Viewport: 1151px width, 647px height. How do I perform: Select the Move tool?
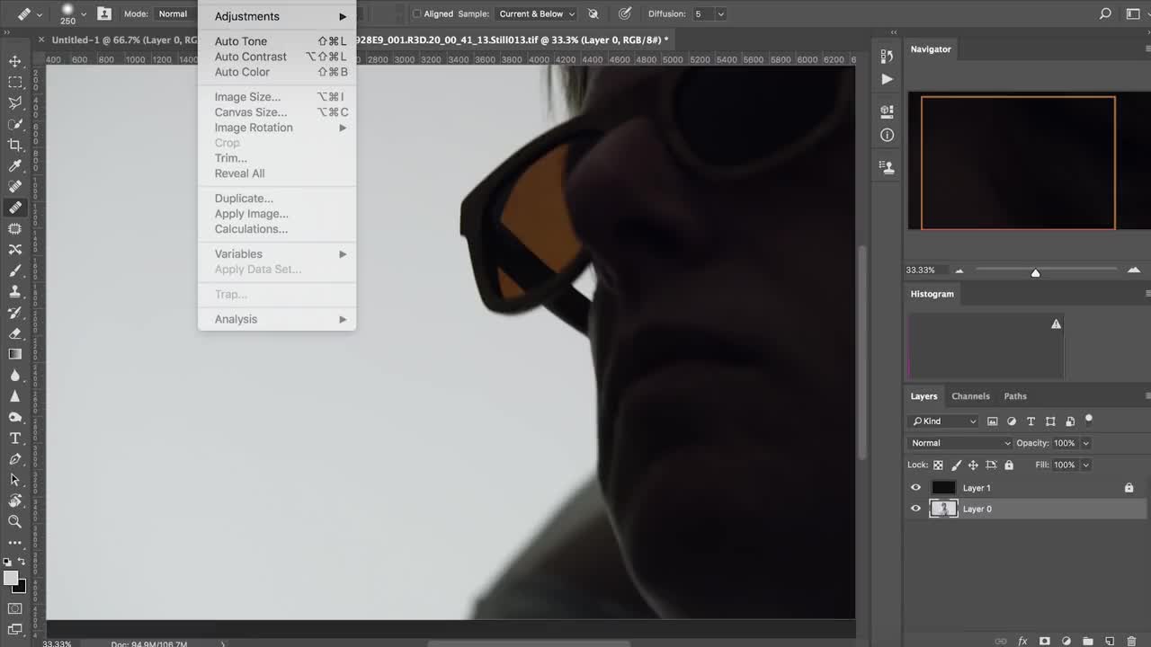coord(14,61)
